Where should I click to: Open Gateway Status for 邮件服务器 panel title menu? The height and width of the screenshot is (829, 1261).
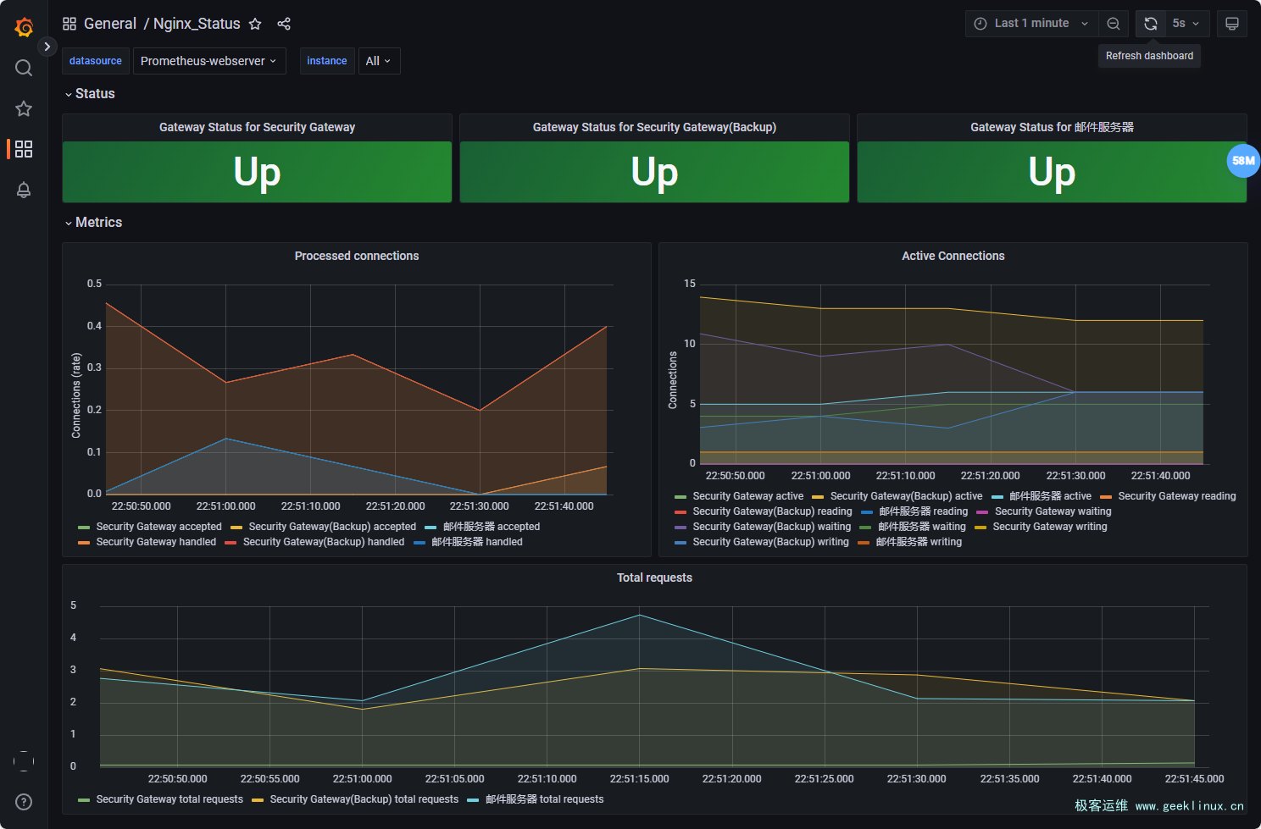(x=1052, y=127)
